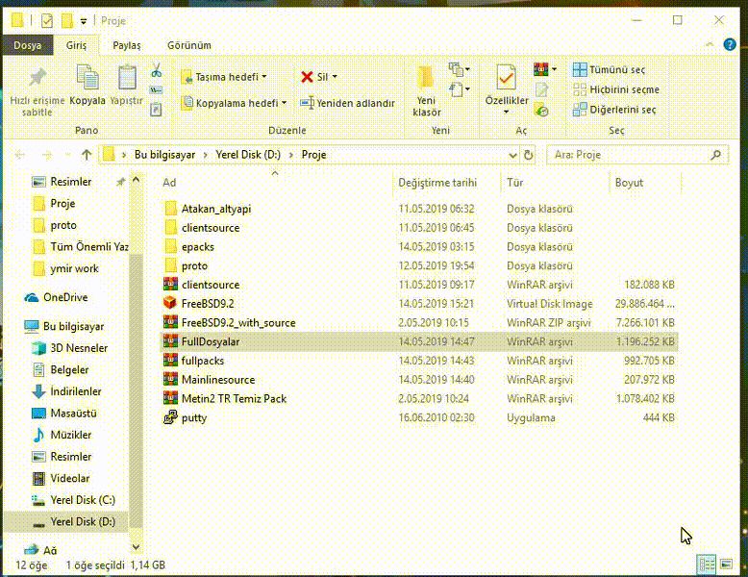
Task: Click the Kopyala copy button
Action: [x=87, y=86]
